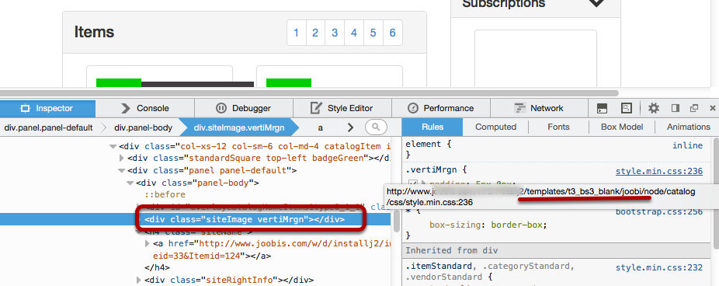Close the developer tools panel
The width and height of the screenshot is (719, 286).
coord(712,108)
